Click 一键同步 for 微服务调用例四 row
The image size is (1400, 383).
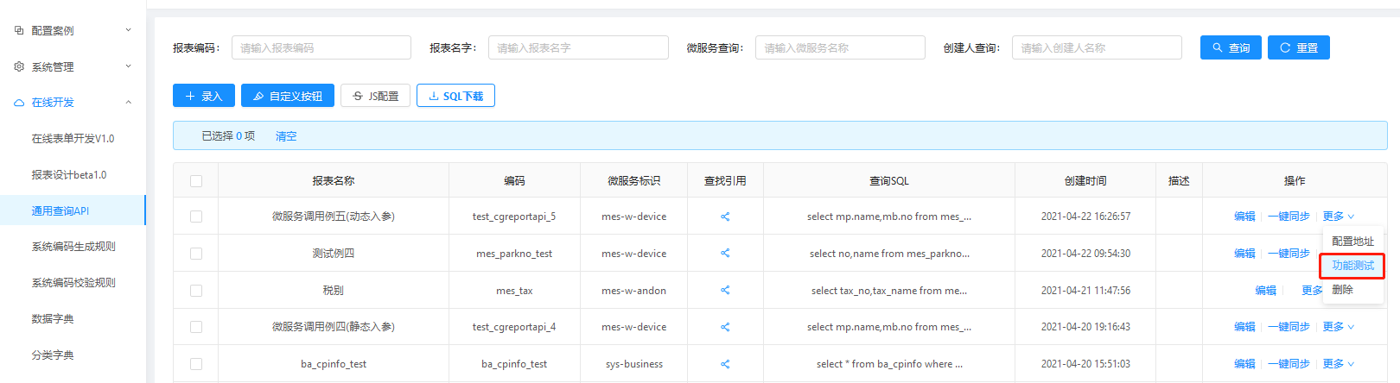(x=1289, y=327)
